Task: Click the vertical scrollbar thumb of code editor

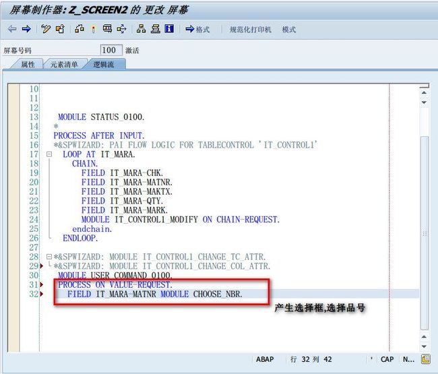Action: click(x=425, y=233)
